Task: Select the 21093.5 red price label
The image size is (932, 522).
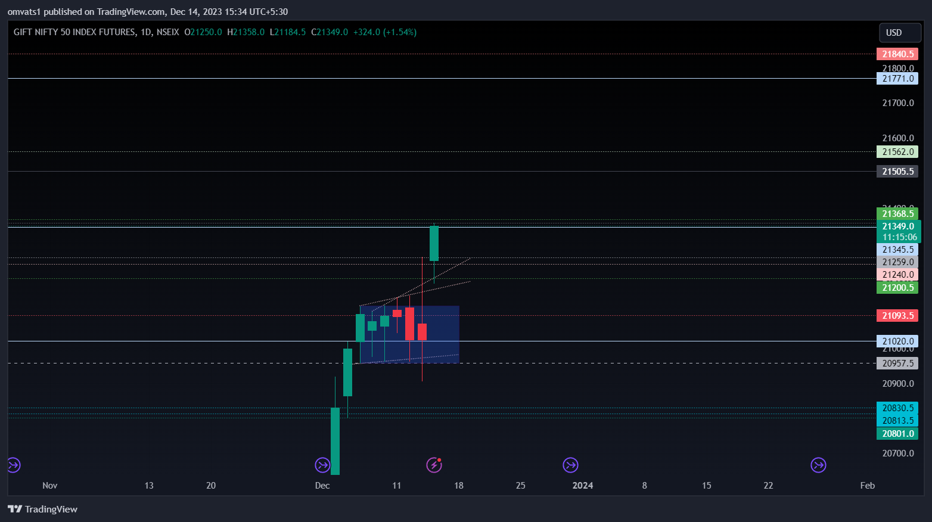Action: (897, 316)
